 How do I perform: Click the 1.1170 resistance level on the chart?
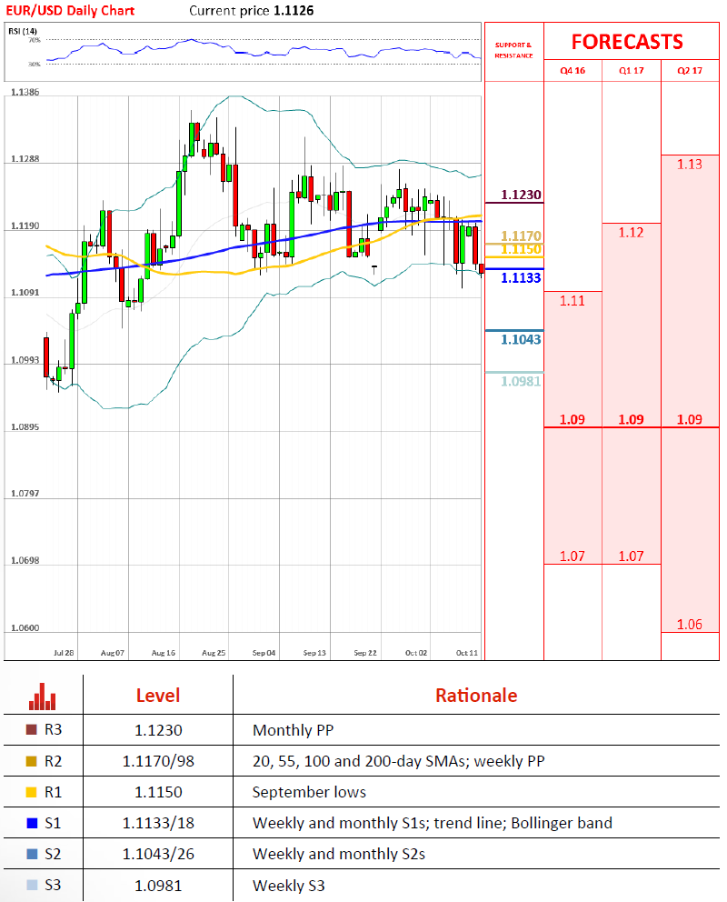point(521,236)
